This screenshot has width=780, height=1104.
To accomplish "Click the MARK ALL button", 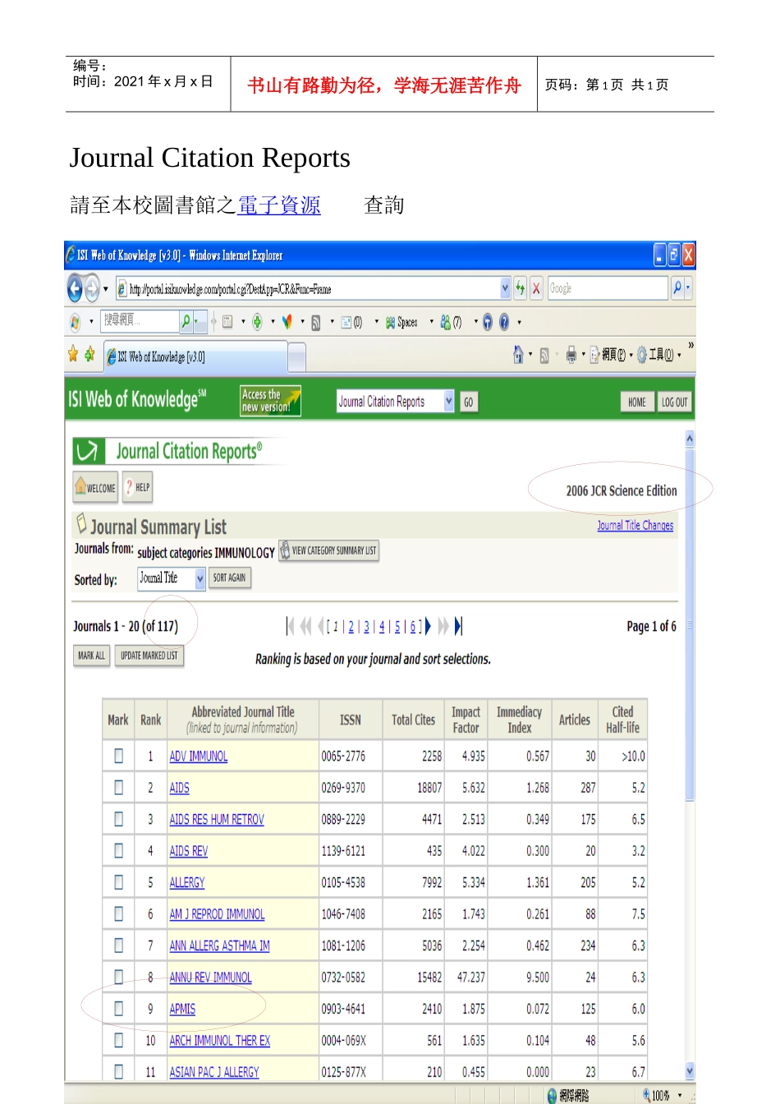I will click(x=91, y=655).
